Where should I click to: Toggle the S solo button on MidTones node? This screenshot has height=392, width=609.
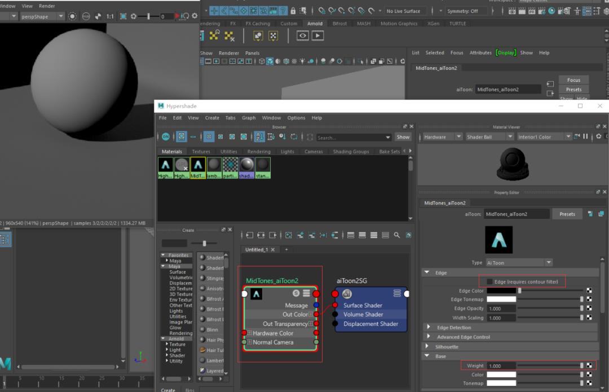click(296, 293)
